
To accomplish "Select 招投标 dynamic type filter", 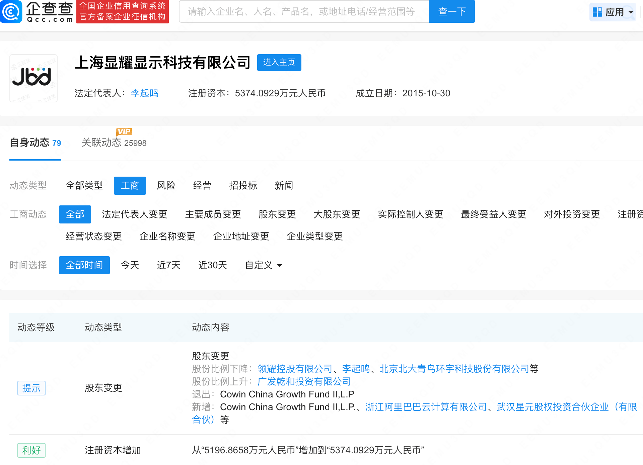I will click(243, 185).
